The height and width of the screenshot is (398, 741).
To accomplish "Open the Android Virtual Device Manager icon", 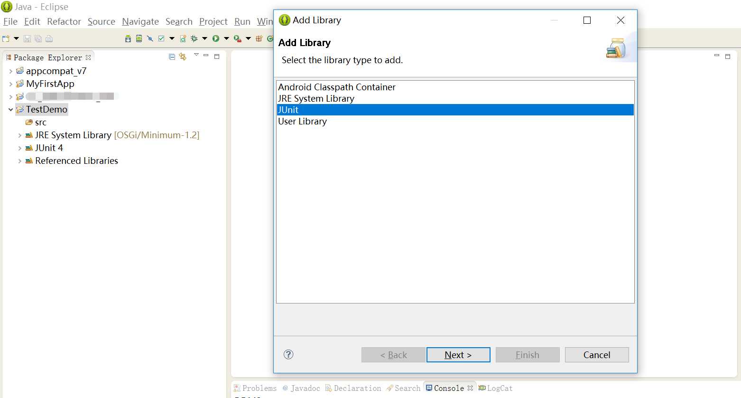I will click(x=139, y=38).
